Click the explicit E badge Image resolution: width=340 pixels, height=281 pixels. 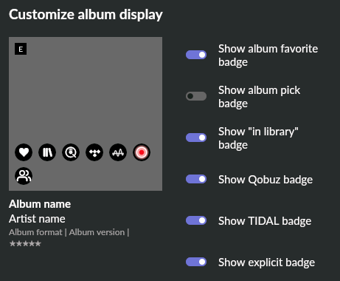pos(21,49)
